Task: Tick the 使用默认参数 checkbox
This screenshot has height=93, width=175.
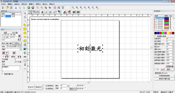Action: (155, 36)
